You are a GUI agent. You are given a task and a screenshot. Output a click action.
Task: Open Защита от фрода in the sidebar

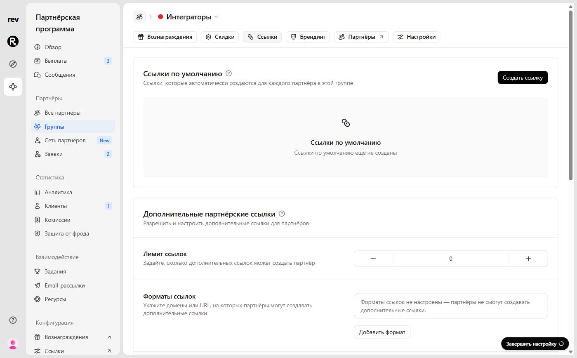pos(73,233)
